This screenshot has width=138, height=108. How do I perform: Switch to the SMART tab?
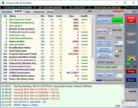click(x=18, y=12)
